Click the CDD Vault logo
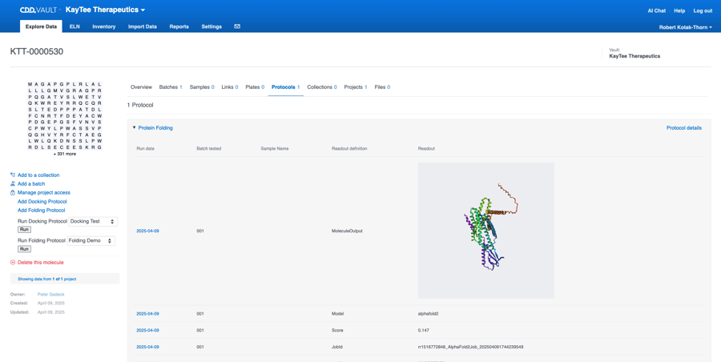This screenshot has width=721, height=362. click(38, 10)
